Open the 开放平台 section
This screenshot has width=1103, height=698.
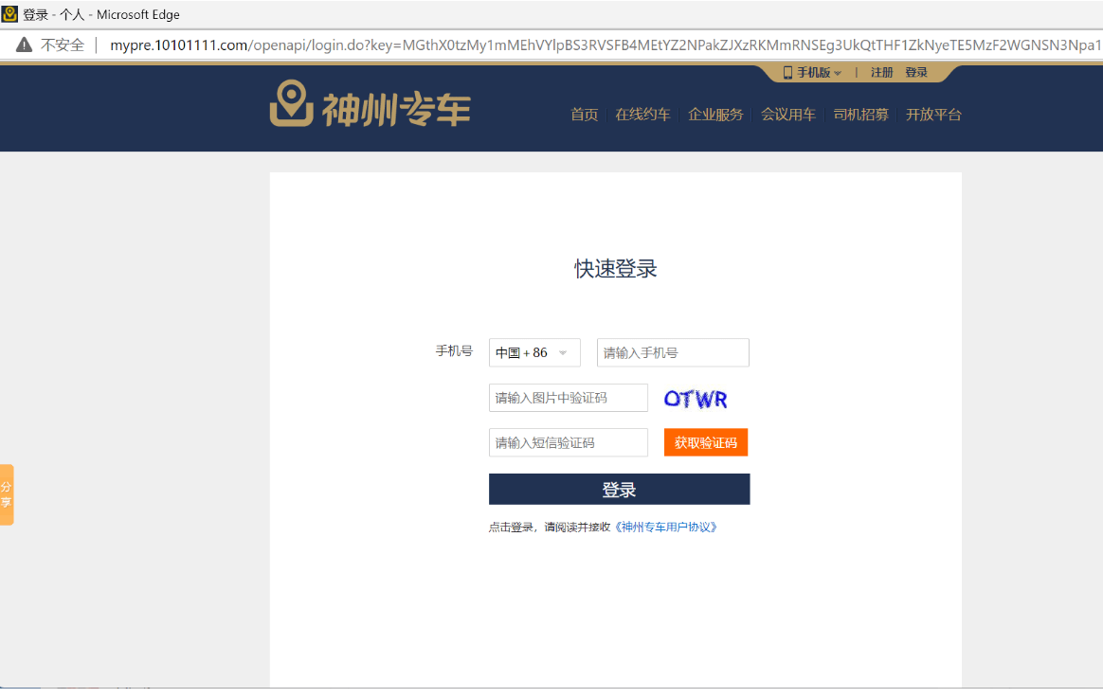tap(933, 115)
